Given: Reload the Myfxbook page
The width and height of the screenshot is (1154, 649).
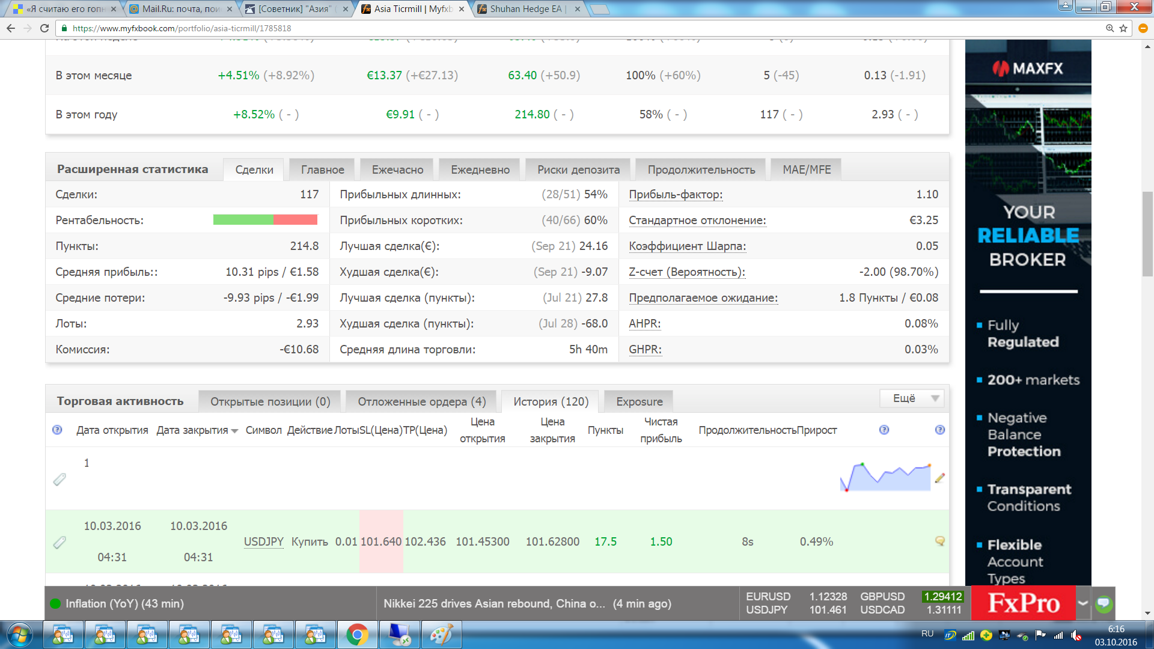Looking at the screenshot, I should pos(44,28).
